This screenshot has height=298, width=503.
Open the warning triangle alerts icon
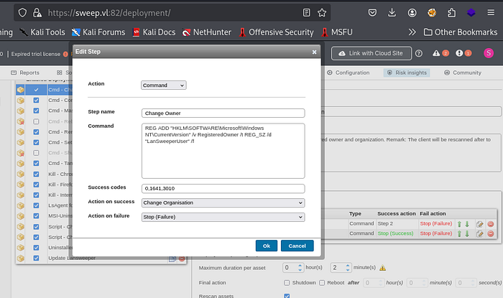click(436, 53)
